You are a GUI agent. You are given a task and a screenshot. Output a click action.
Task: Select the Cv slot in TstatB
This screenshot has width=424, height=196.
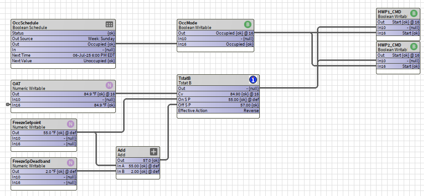(x=218, y=94)
